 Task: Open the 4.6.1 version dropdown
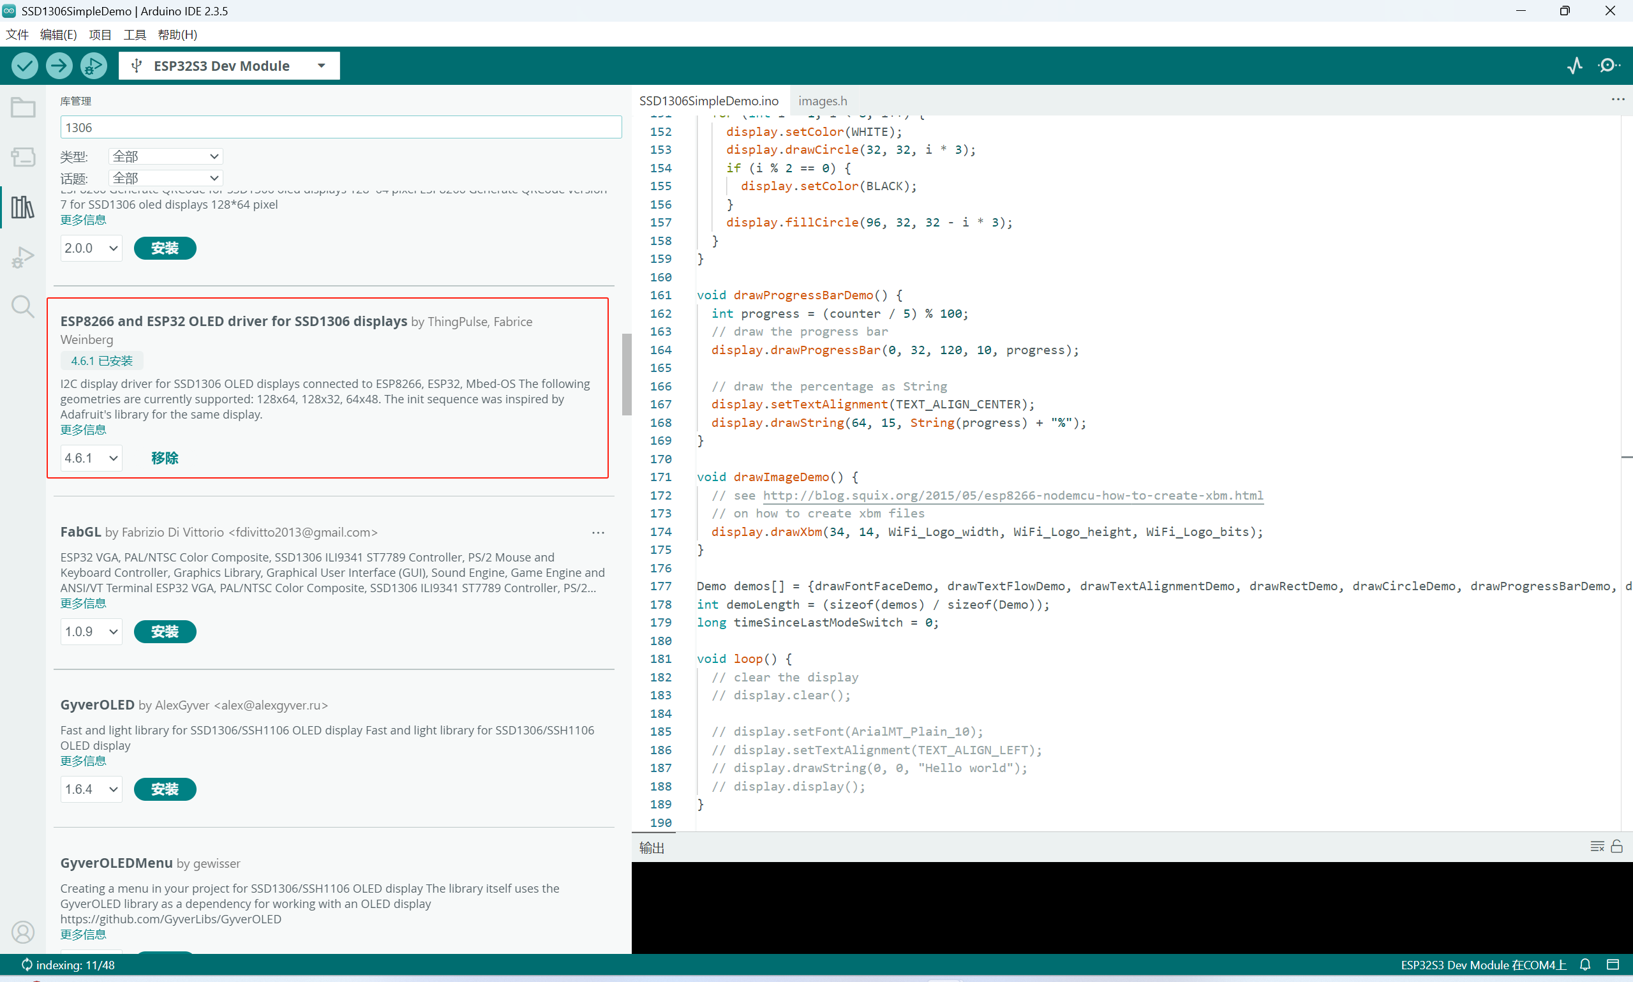coord(91,458)
